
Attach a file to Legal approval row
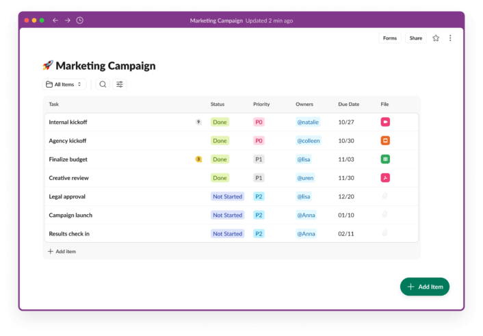coord(384,196)
